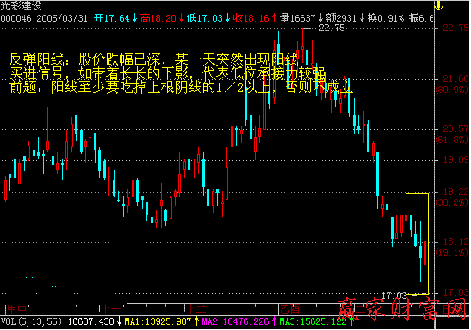Click the stock name 光彩建设
This screenshot has height=330, width=471.
tap(21, 5)
